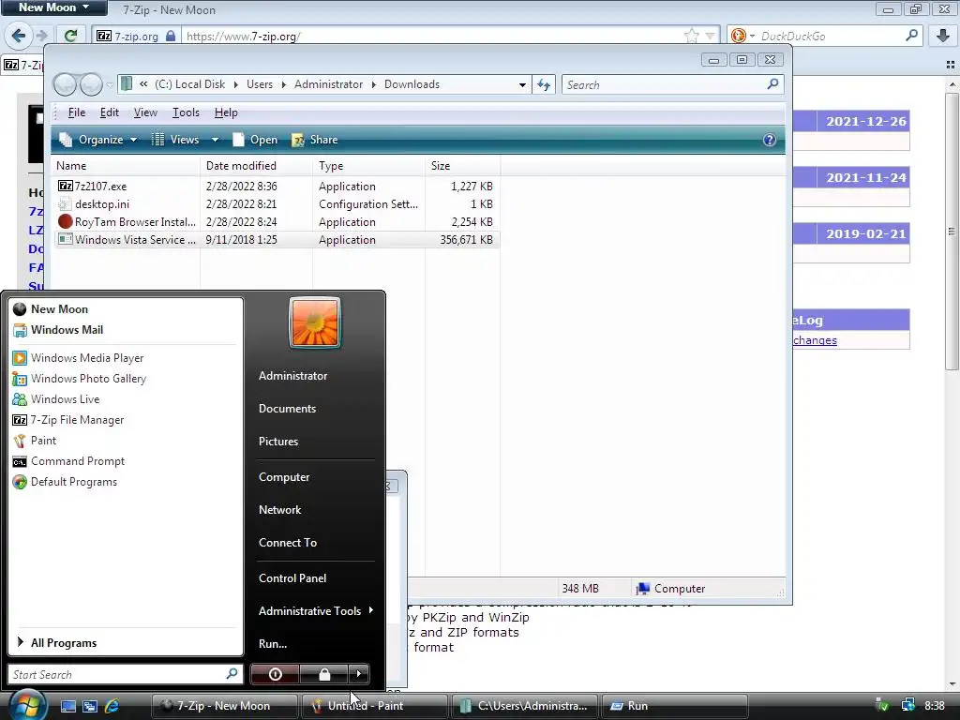Open the Explorer recent pages dropdown arrow

tap(110, 85)
